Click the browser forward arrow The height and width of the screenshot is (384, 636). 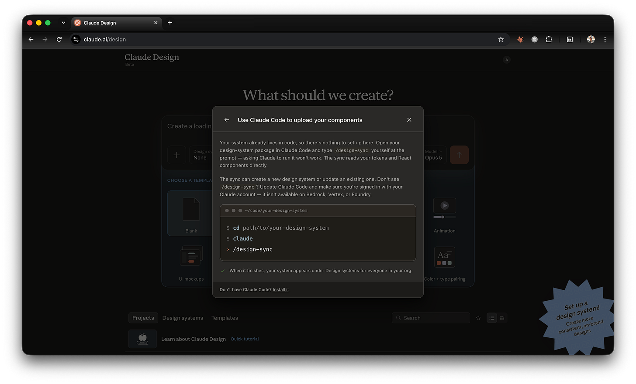45,39
